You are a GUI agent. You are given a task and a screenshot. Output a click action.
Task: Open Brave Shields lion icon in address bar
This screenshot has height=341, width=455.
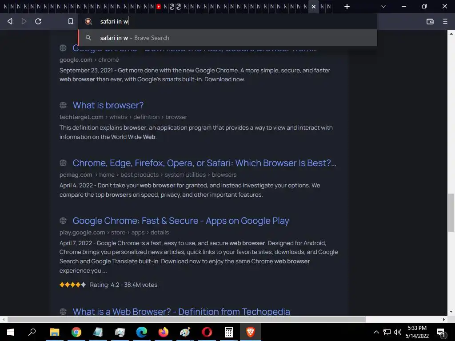pos(88,21)
